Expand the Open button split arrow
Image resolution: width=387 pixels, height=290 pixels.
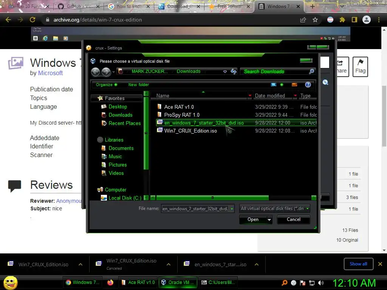pyautogui.click(x=269, y=219)
